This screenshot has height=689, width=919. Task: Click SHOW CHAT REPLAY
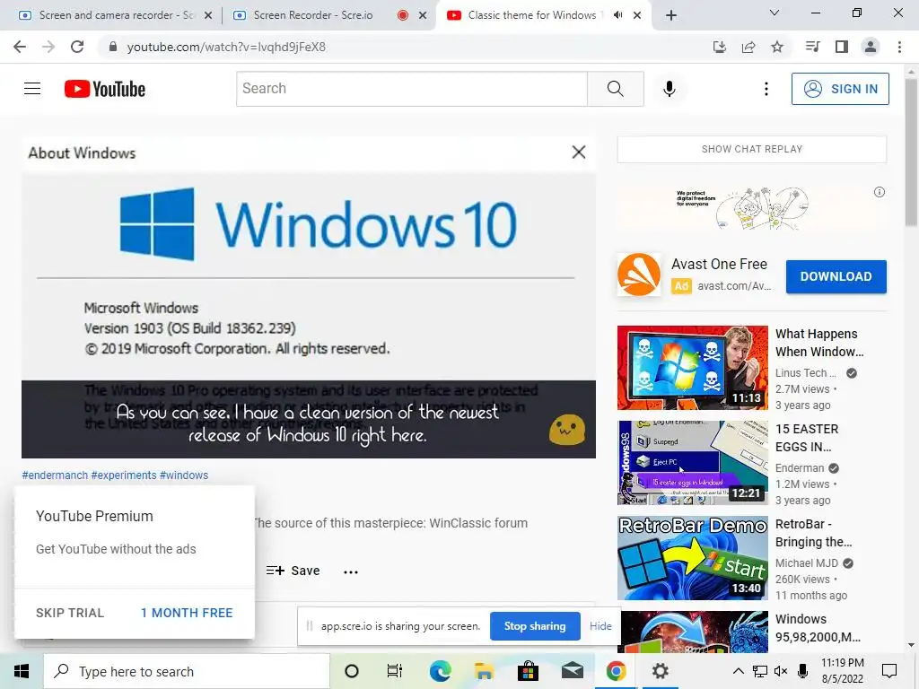coord(751,150)
